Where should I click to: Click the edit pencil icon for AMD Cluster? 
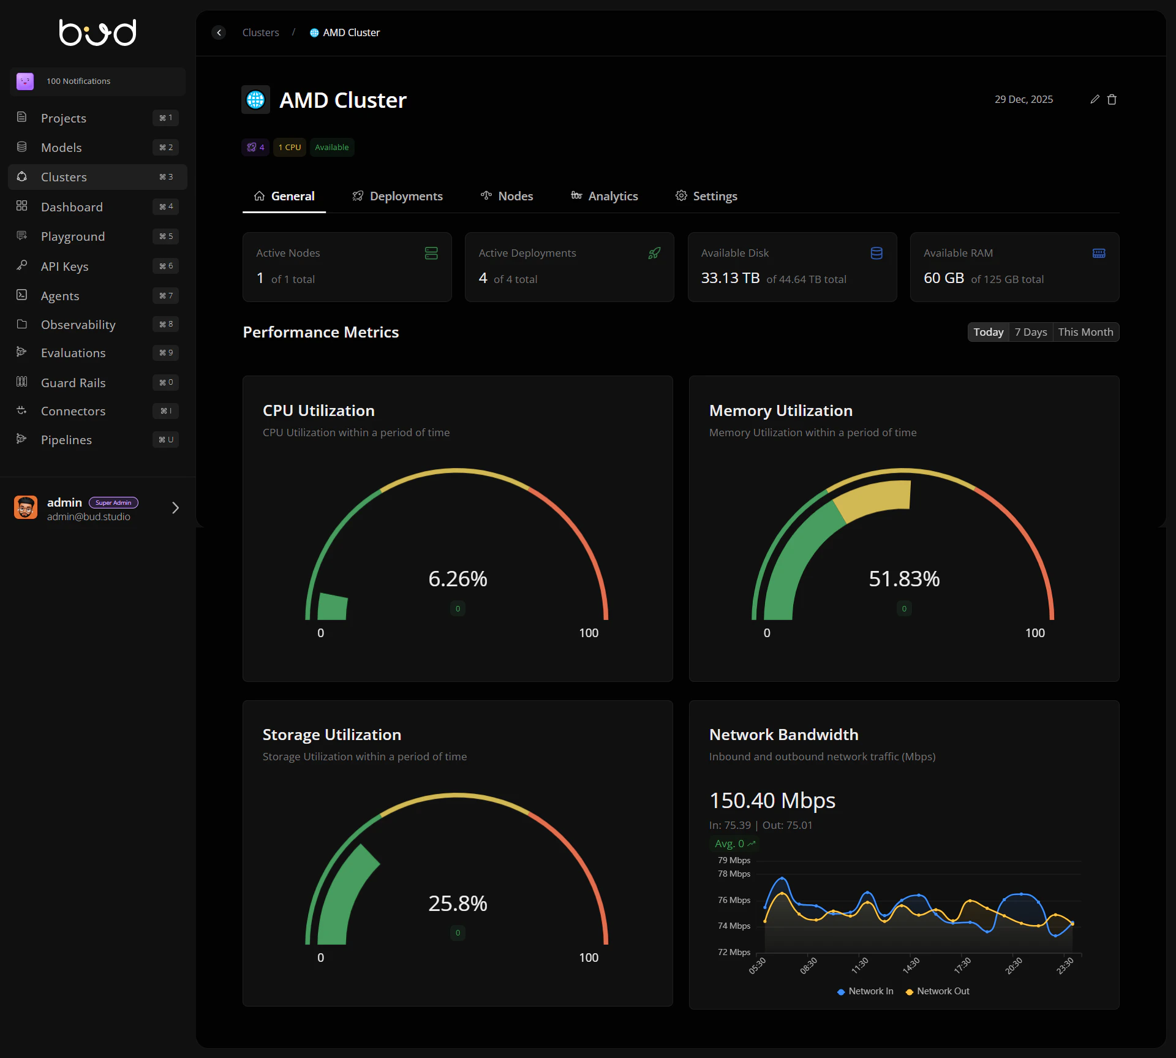click(x=1095, y=99)
